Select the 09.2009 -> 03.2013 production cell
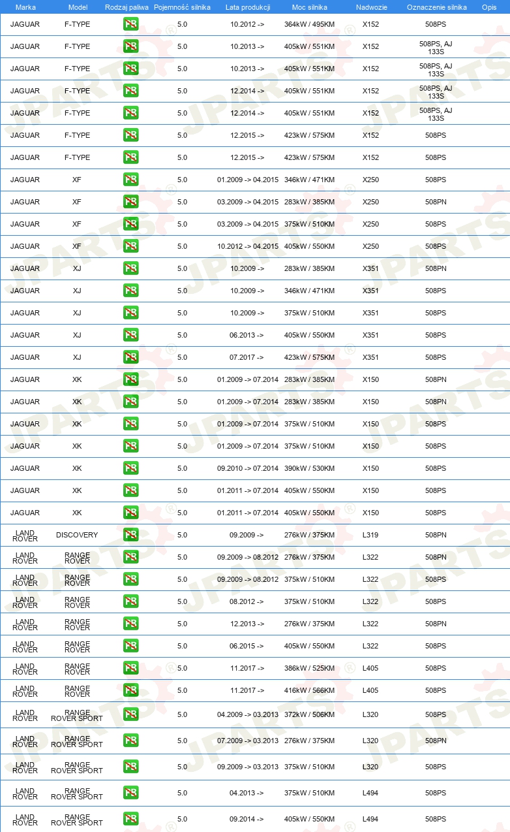Image resolution: width=510 pixels, height=832 pixels. tap(248, 767)
